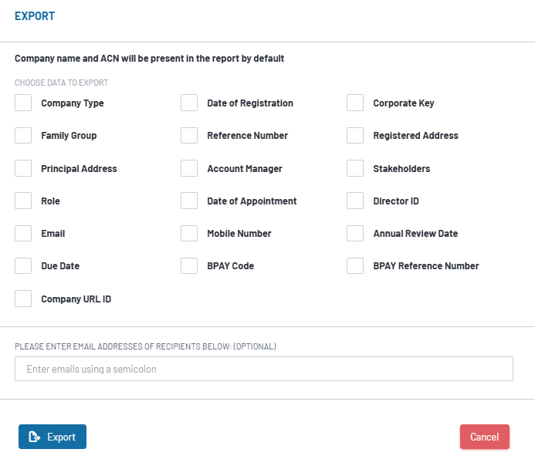Check Annual Review Date option
Viewport: 535px width, 466px height.
tap(355, 233)
